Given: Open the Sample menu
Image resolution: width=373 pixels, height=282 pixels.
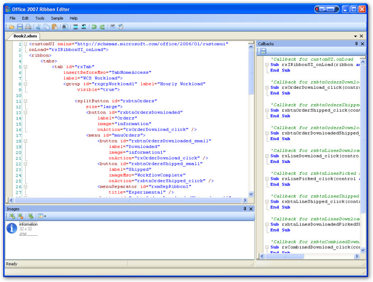Looking at the screenshot, I should point(57,18).
